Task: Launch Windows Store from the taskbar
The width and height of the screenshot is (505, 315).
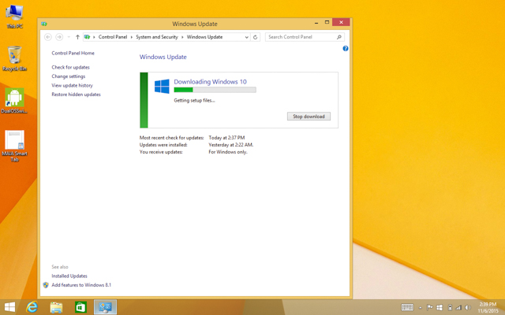Action: pyautogui.click(x=80, y=306)
